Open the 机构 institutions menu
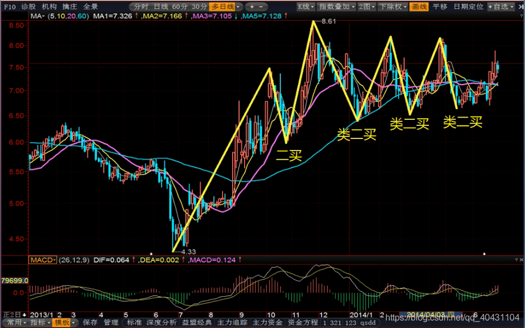525x328 pixels. [x=49, y=7]
